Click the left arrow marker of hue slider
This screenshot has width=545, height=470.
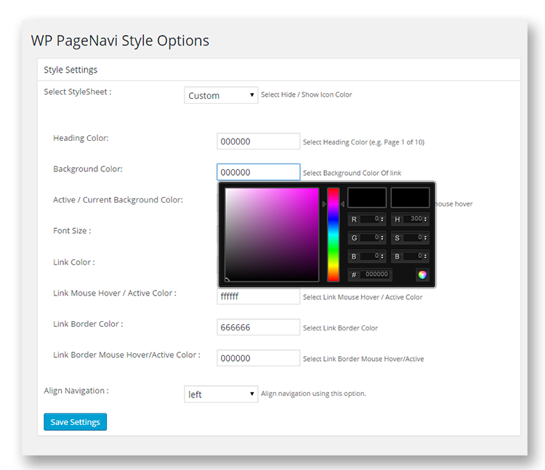[324, 204]
